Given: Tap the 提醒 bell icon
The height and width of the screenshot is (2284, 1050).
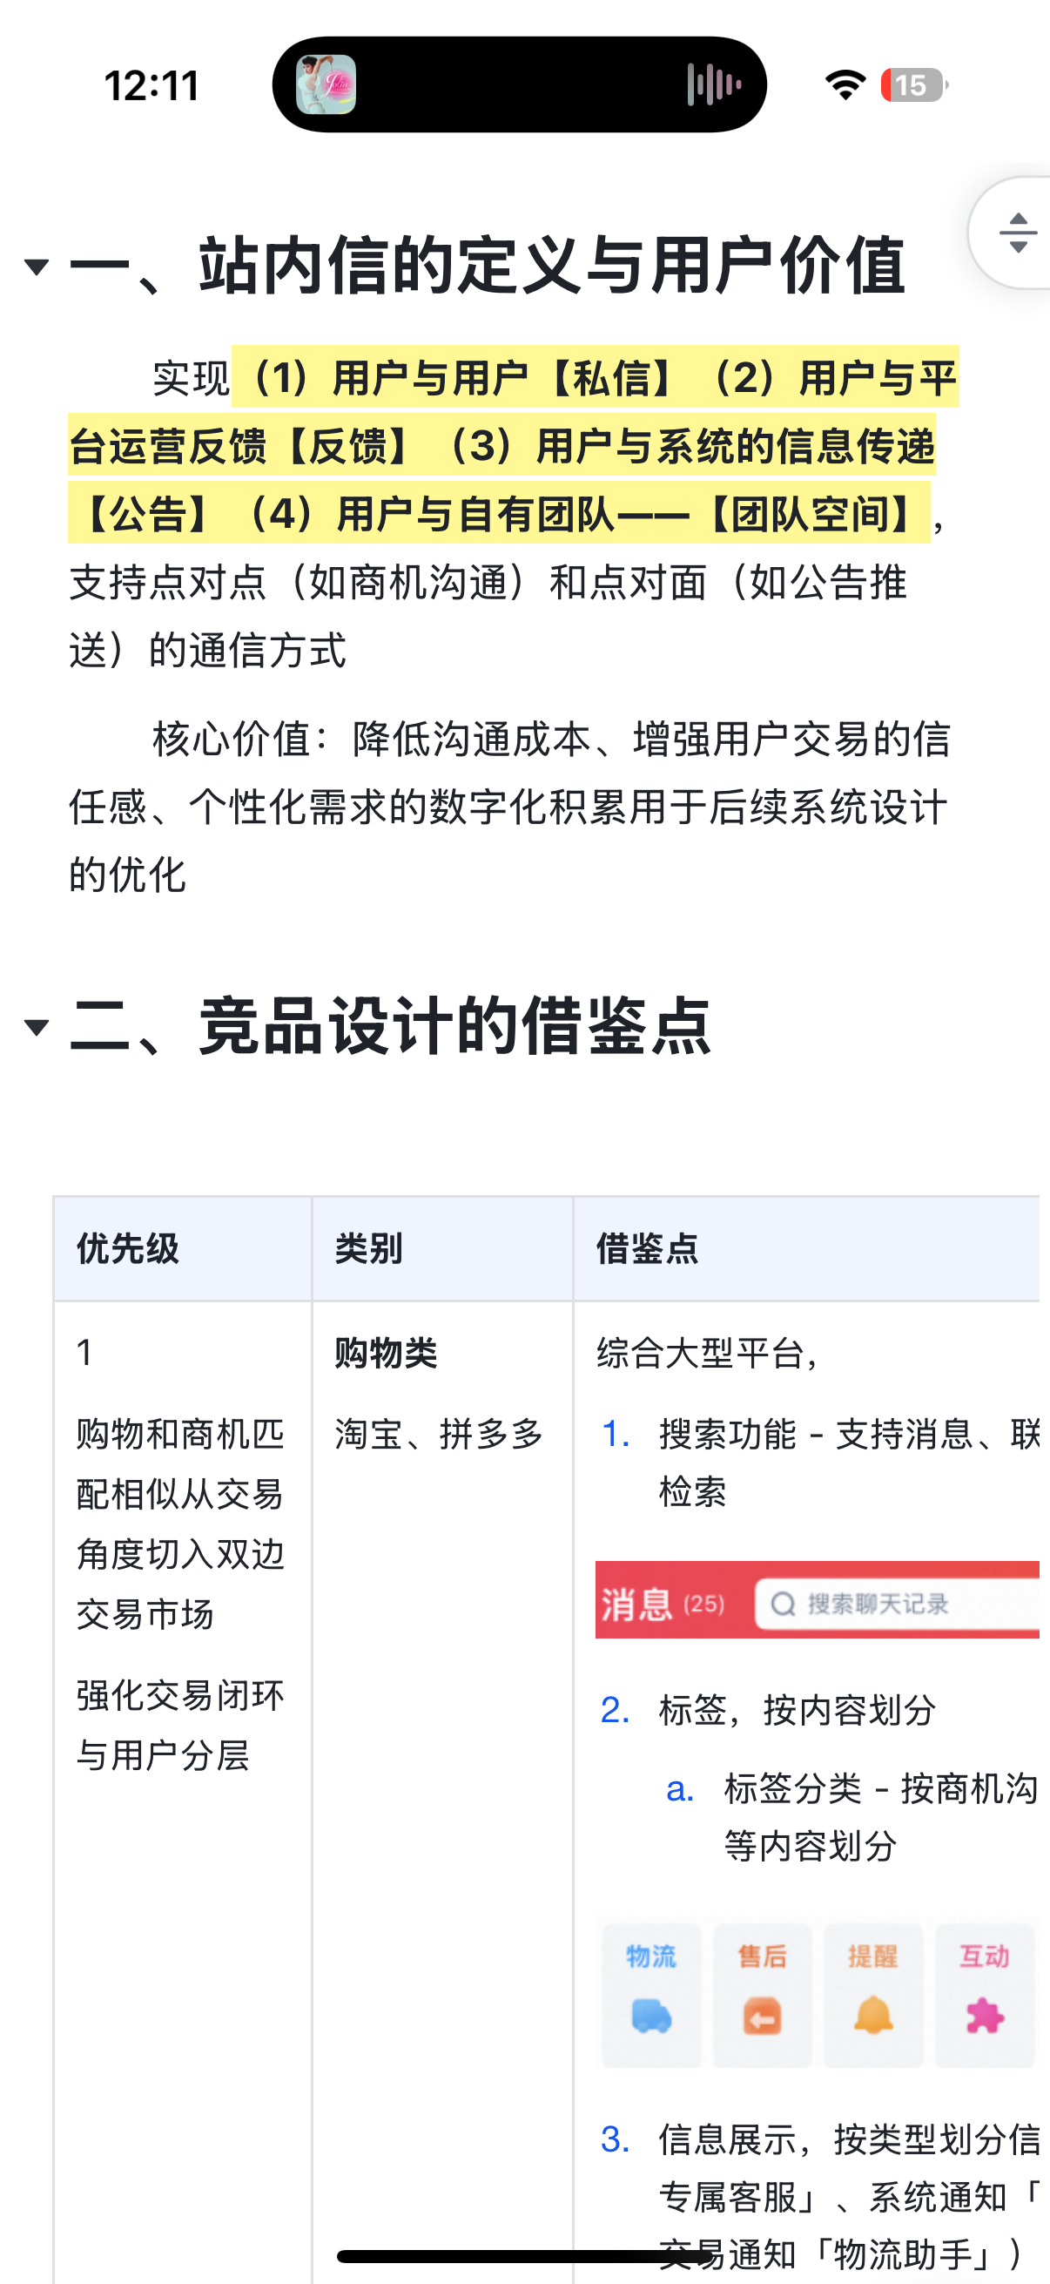Looking at the screenshot, I should [x=872, y=2017].
